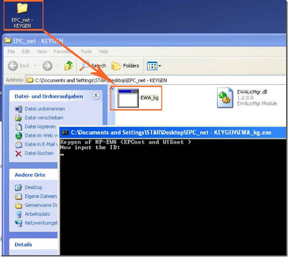Open the Edit menu in Explorer
The image size is (288, 257).
(x=26, y=51)
